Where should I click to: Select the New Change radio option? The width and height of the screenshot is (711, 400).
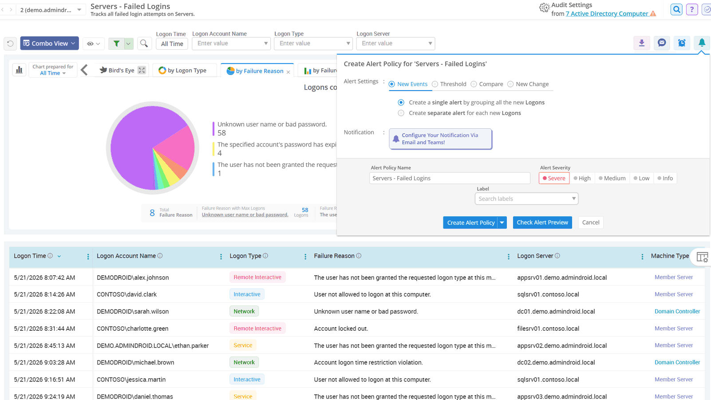510,84
